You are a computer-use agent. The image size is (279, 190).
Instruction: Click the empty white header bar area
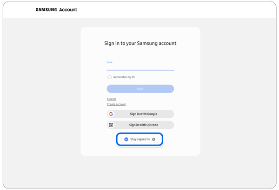186,10
